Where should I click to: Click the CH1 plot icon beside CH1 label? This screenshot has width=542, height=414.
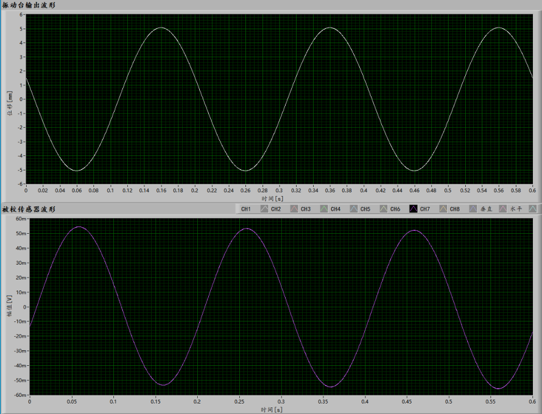point(264,209)
